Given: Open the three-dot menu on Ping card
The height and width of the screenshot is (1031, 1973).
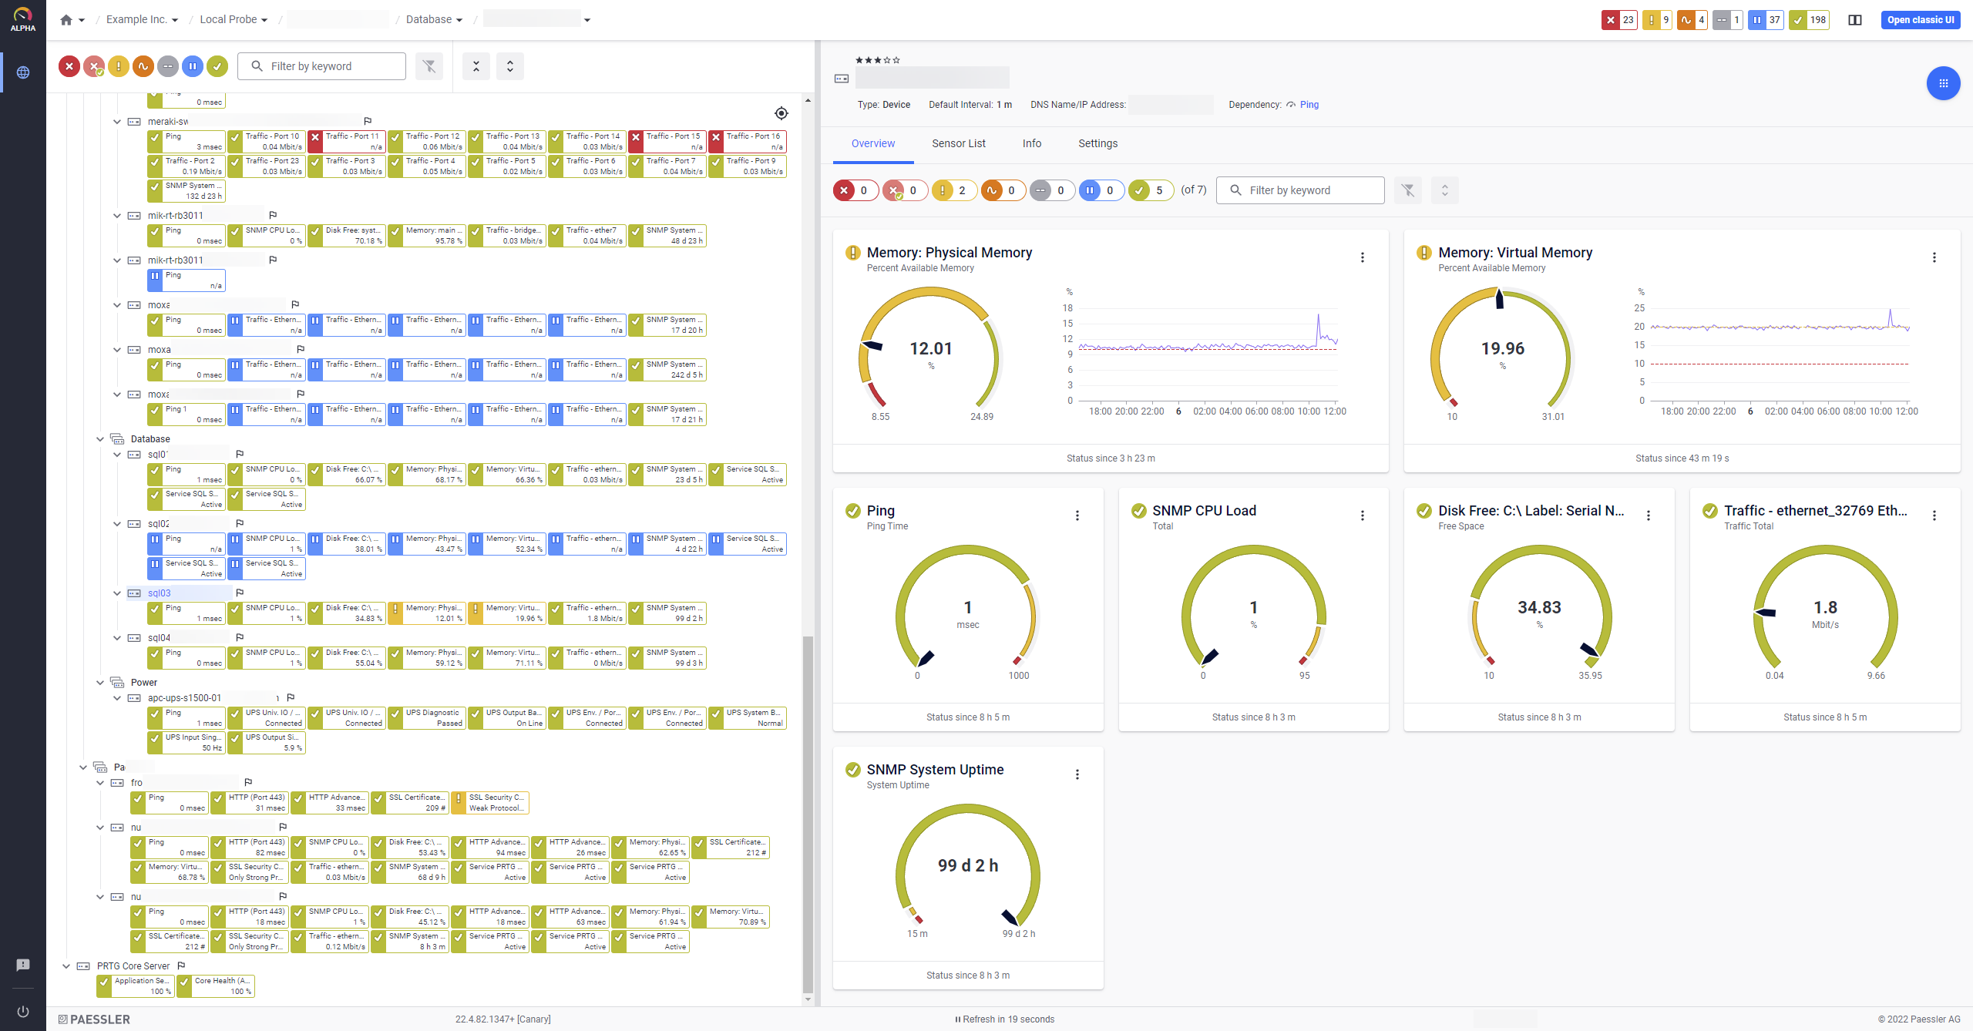Looking at the screenshot, I should click(x=1077, y=515).
